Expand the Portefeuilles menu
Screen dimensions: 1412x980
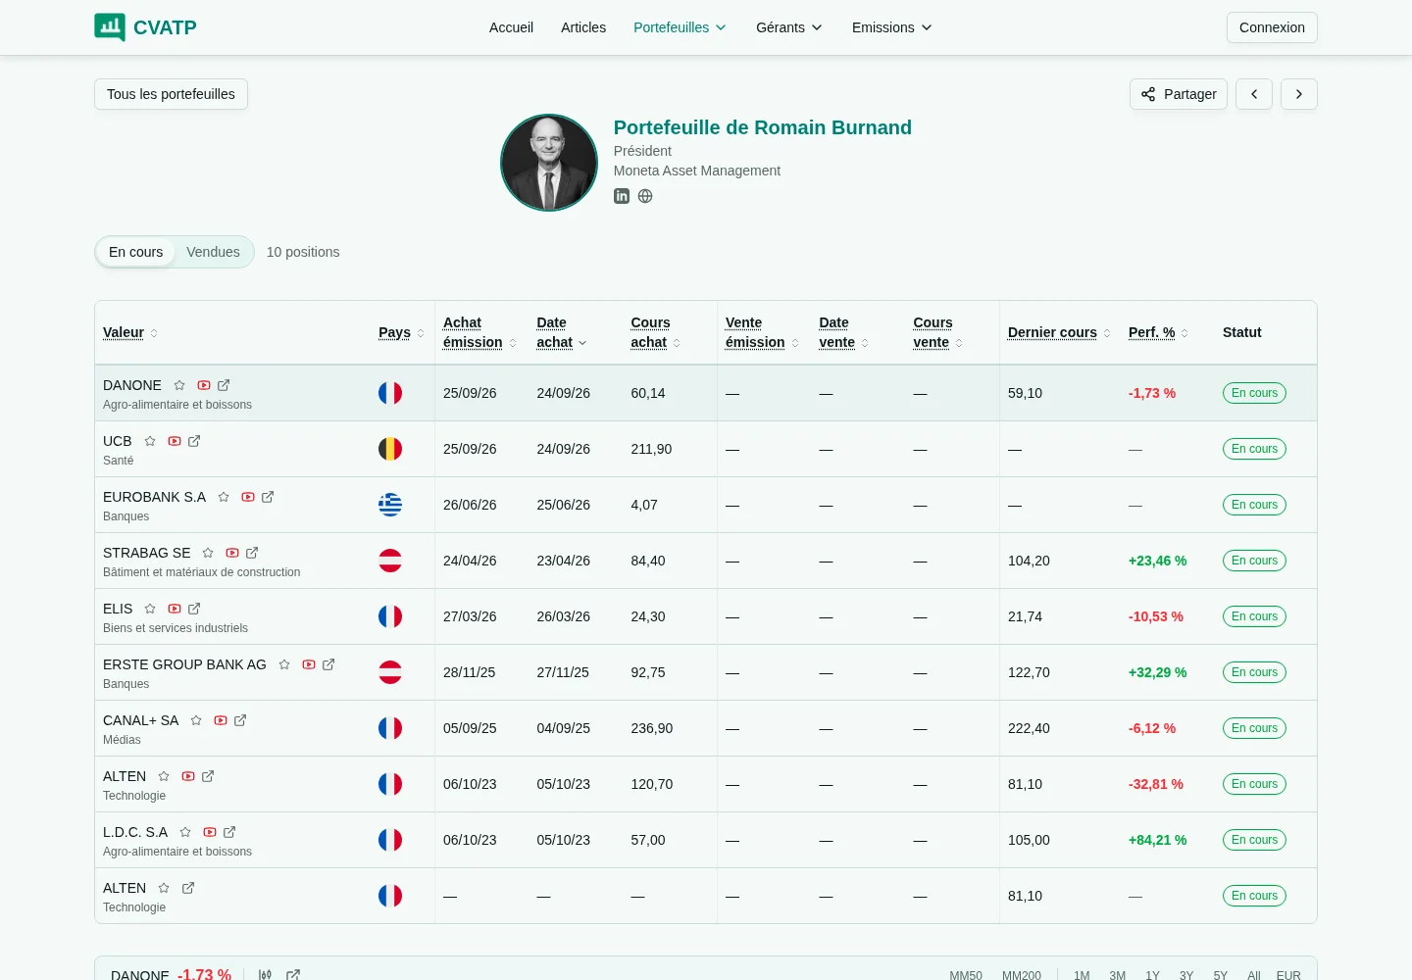coord(680,27)
